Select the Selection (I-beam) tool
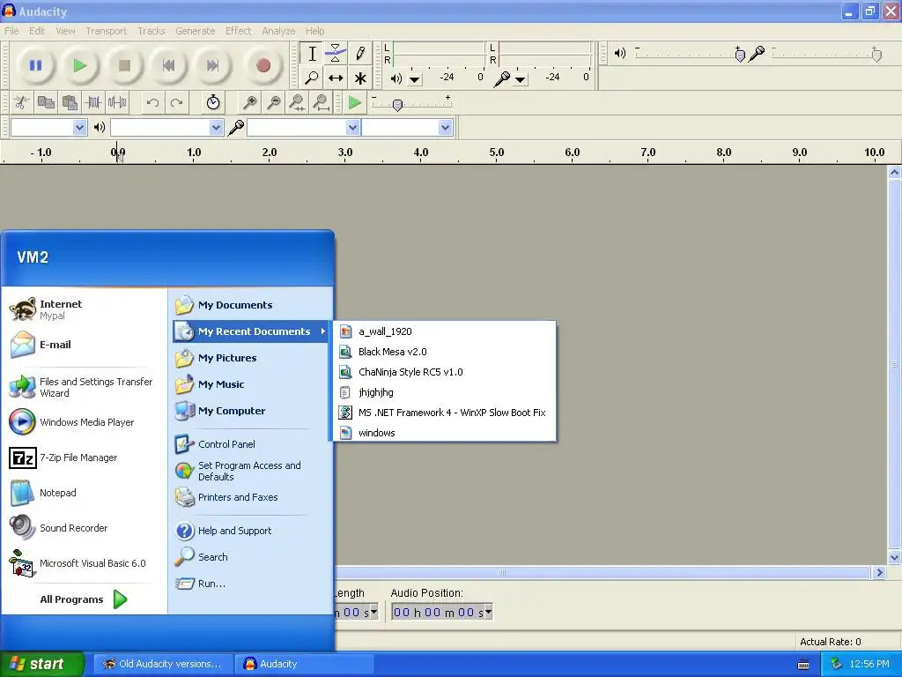The width and height of the screenshot is (902, 677). [x=312, y=54]
